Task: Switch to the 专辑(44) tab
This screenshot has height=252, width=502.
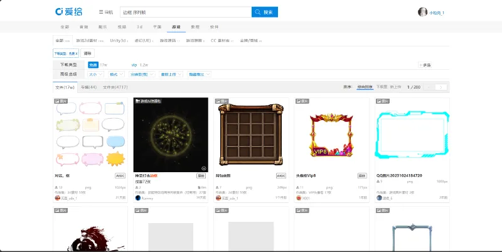Action: (x=88, y=87)
